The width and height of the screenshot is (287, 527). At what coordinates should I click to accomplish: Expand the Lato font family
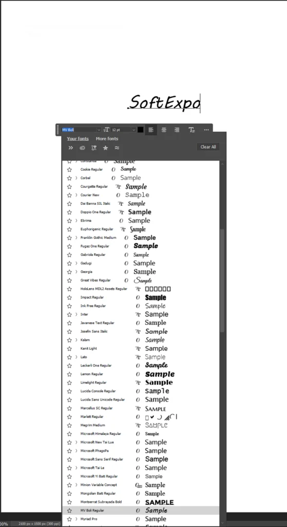click(76, 357)
